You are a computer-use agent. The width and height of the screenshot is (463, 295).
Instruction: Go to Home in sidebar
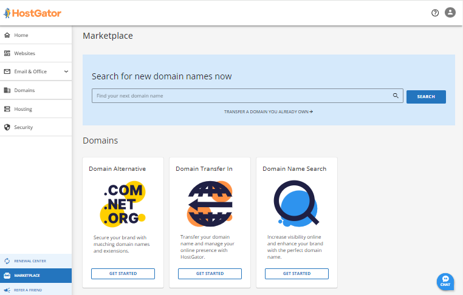[36, 35]
